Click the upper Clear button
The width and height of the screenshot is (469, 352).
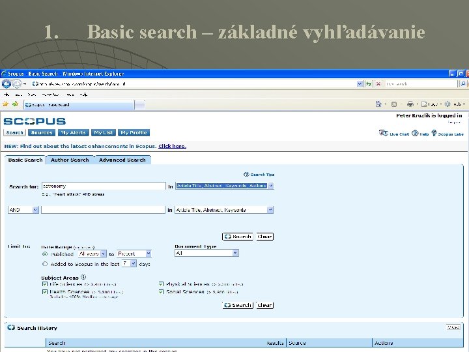click(x=264, y=237)
